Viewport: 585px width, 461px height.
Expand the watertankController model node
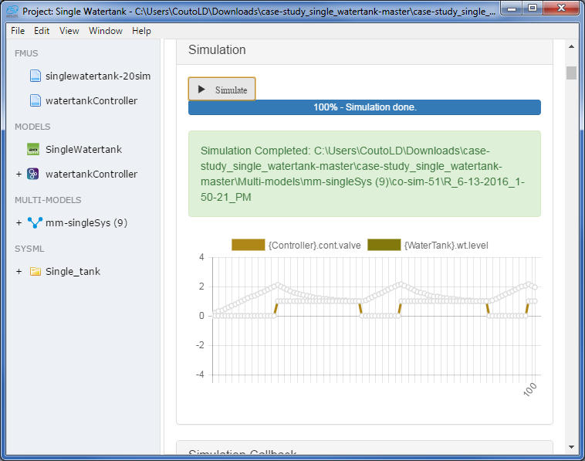coord(19,174)
